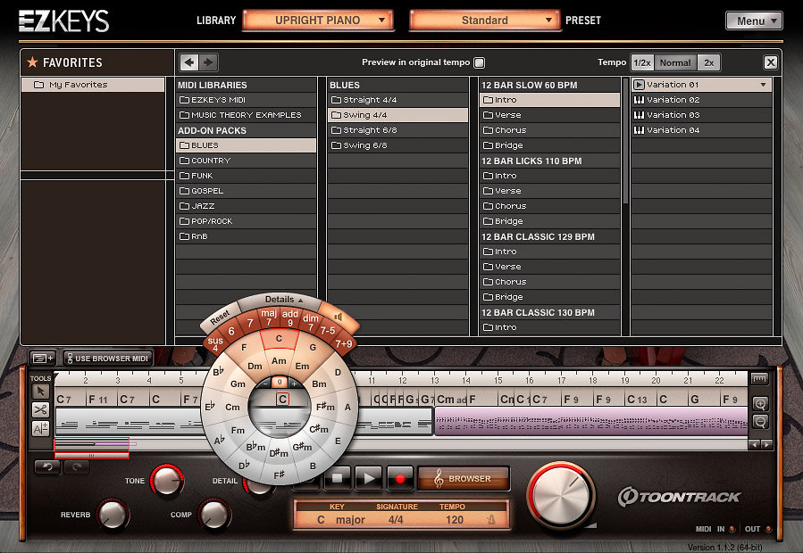Zoom out on the timeline
The image size is (803, 553).
pos(760,422)
